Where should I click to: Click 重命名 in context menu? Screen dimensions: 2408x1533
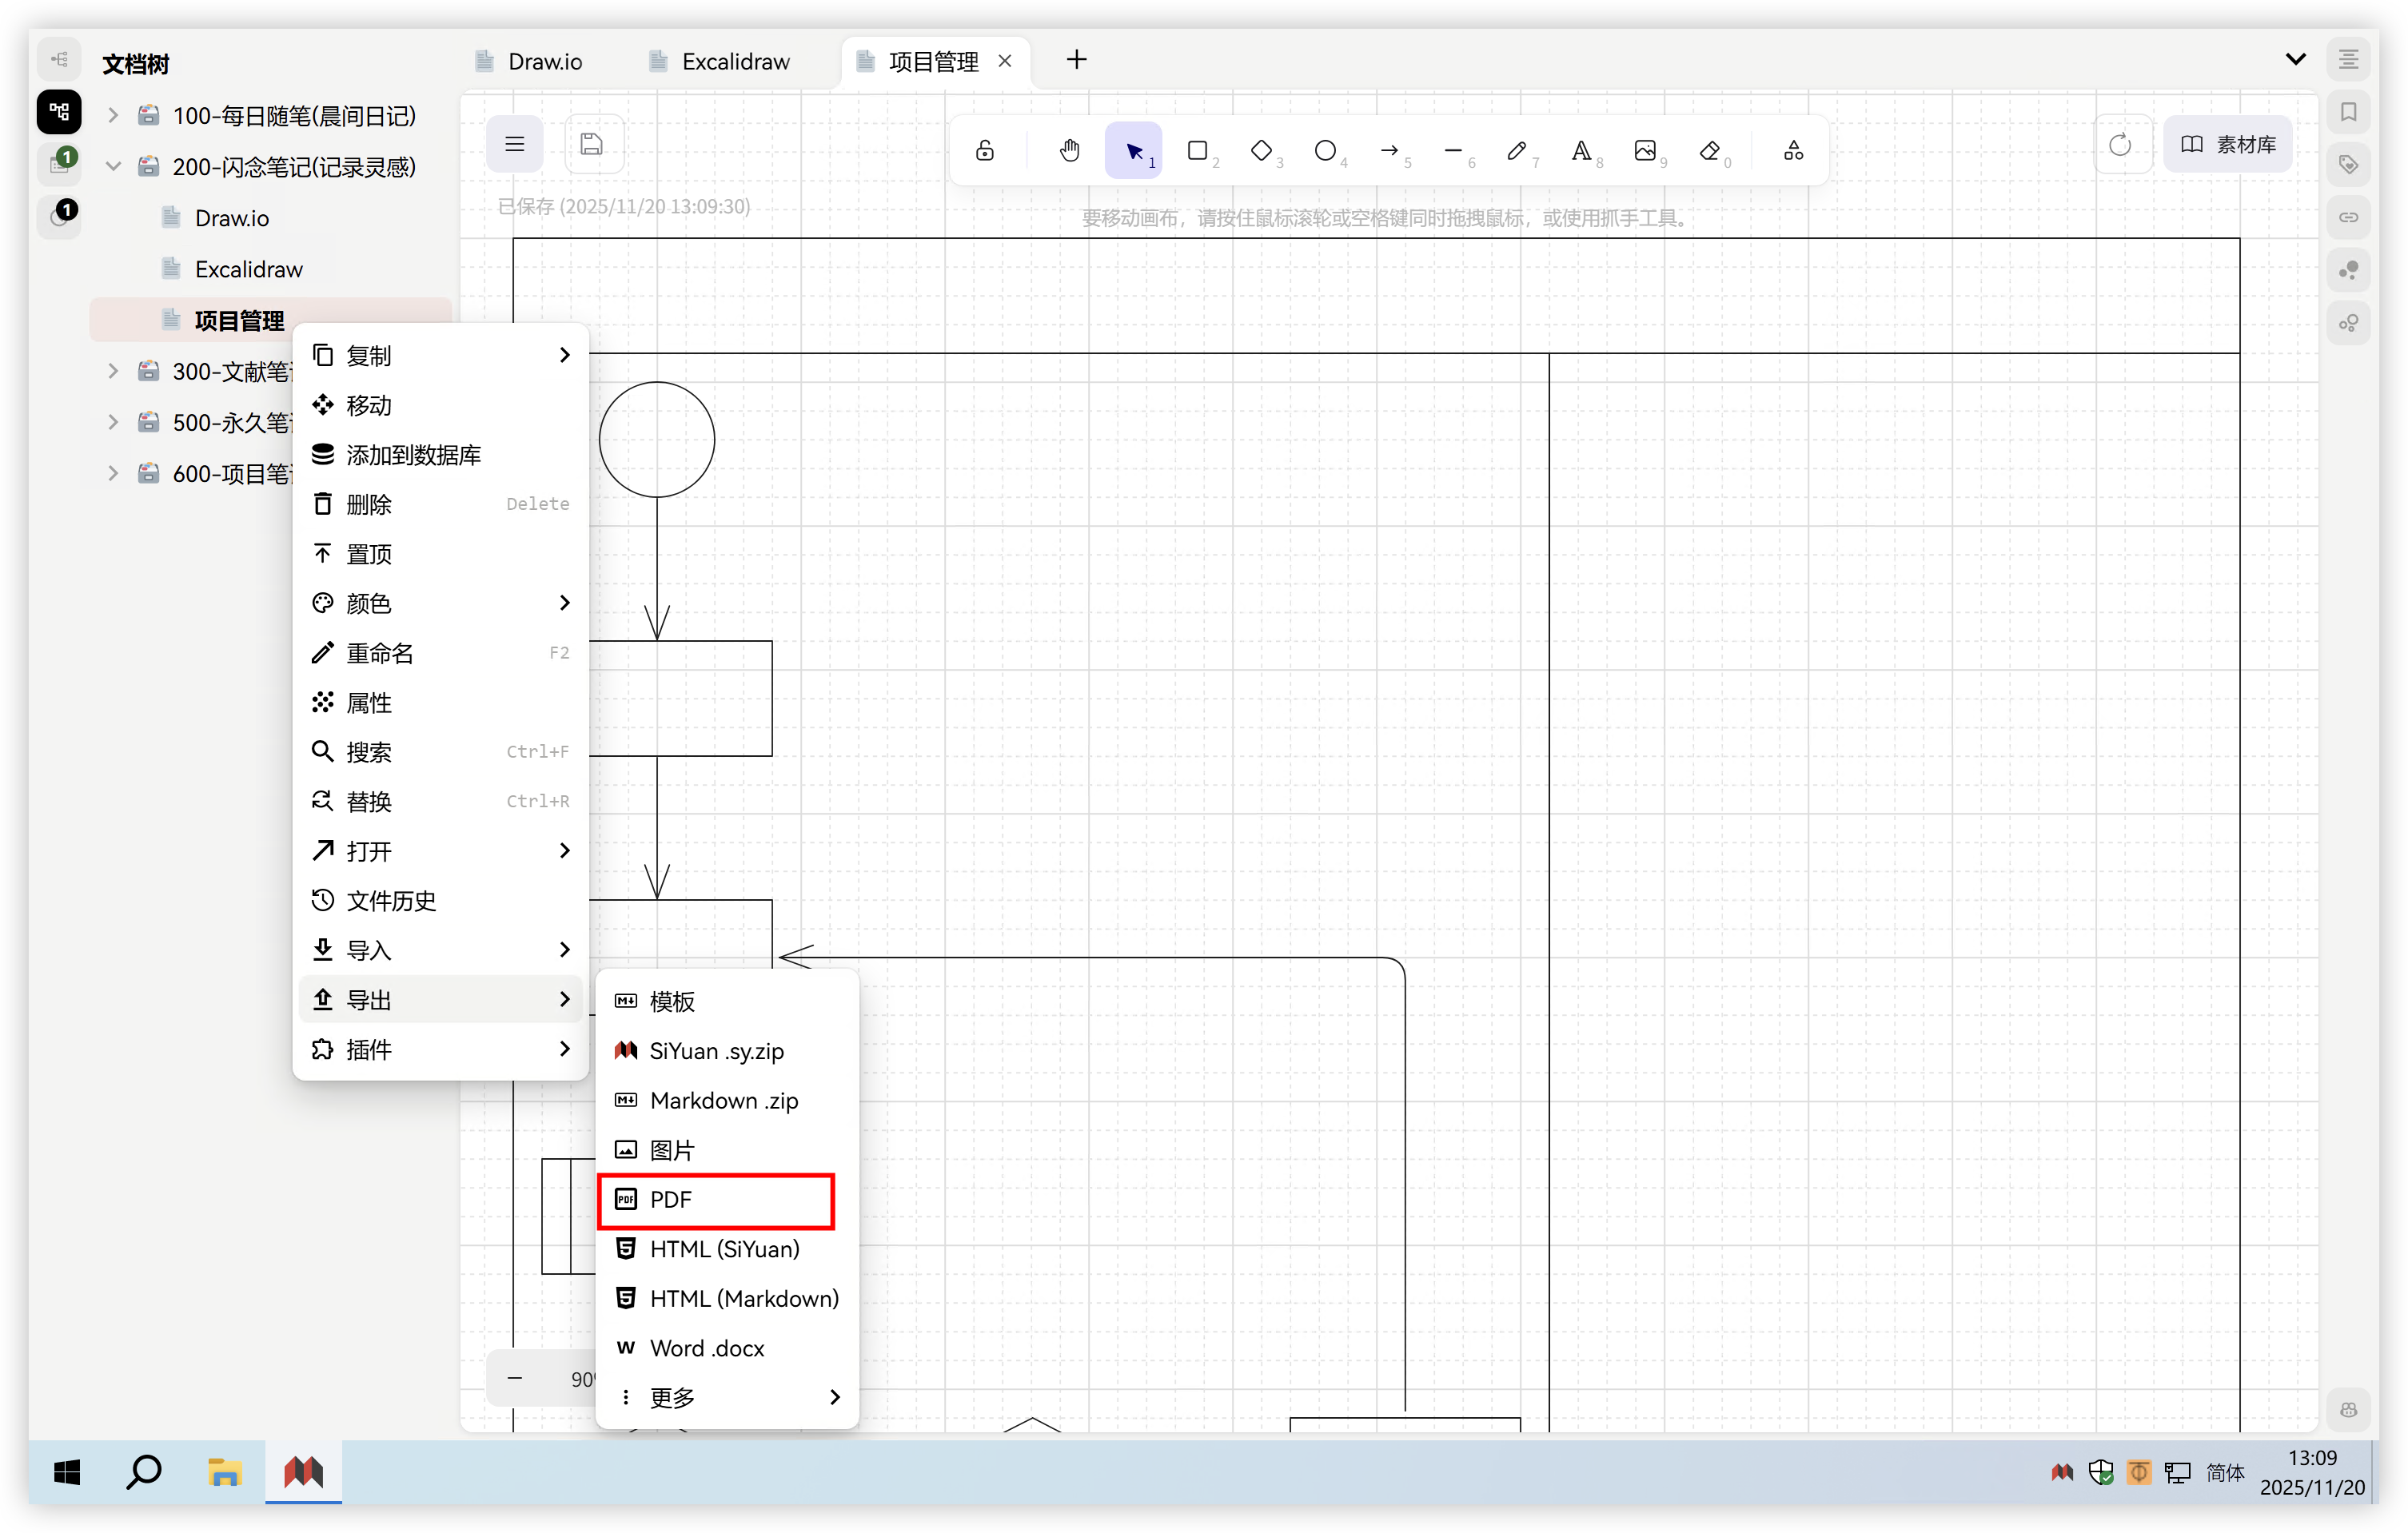click(x=380, y=653)
